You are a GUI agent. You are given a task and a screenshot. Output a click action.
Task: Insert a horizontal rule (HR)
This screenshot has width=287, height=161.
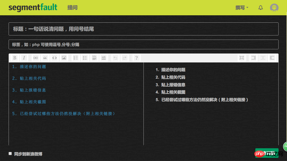pyautogui.click(x=104, y=58)
